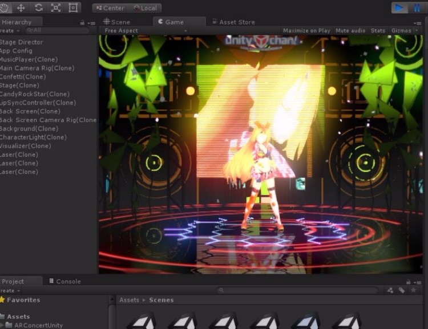Toggle pivot mode Center button
This screenshot has height=329, width=428.
(x=110, y=8)
